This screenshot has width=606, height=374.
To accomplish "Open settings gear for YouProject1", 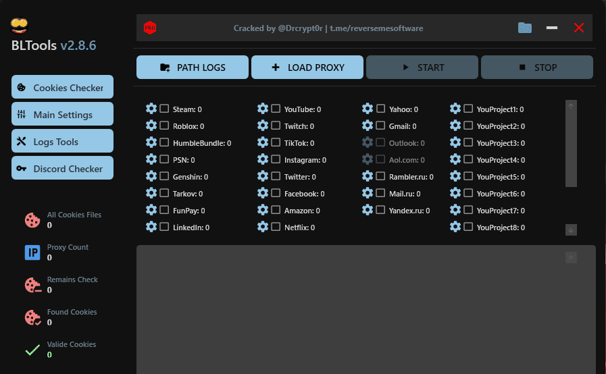I will coord(455,109).
